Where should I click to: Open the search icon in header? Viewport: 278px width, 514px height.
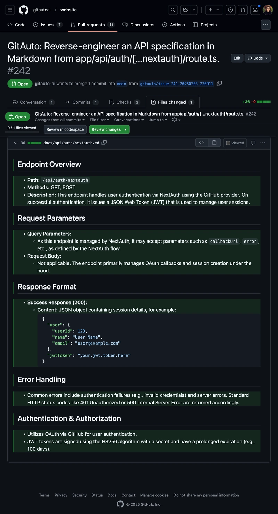(173, 10)
